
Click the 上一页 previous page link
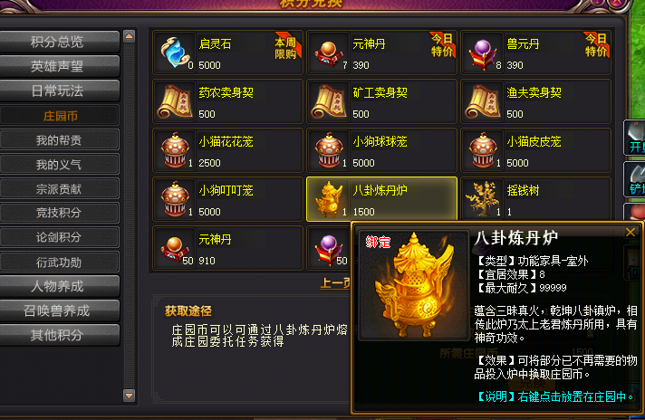335,282
